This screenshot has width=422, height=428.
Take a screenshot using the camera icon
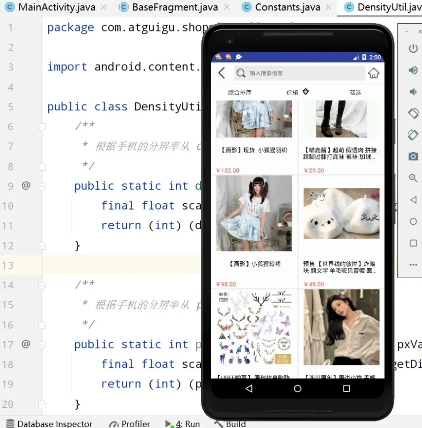413,155
